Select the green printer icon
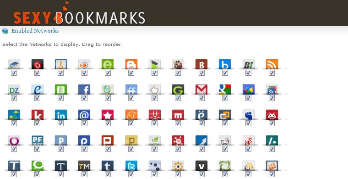The width and height of the screenshot is (348, 179). point(155,140)
